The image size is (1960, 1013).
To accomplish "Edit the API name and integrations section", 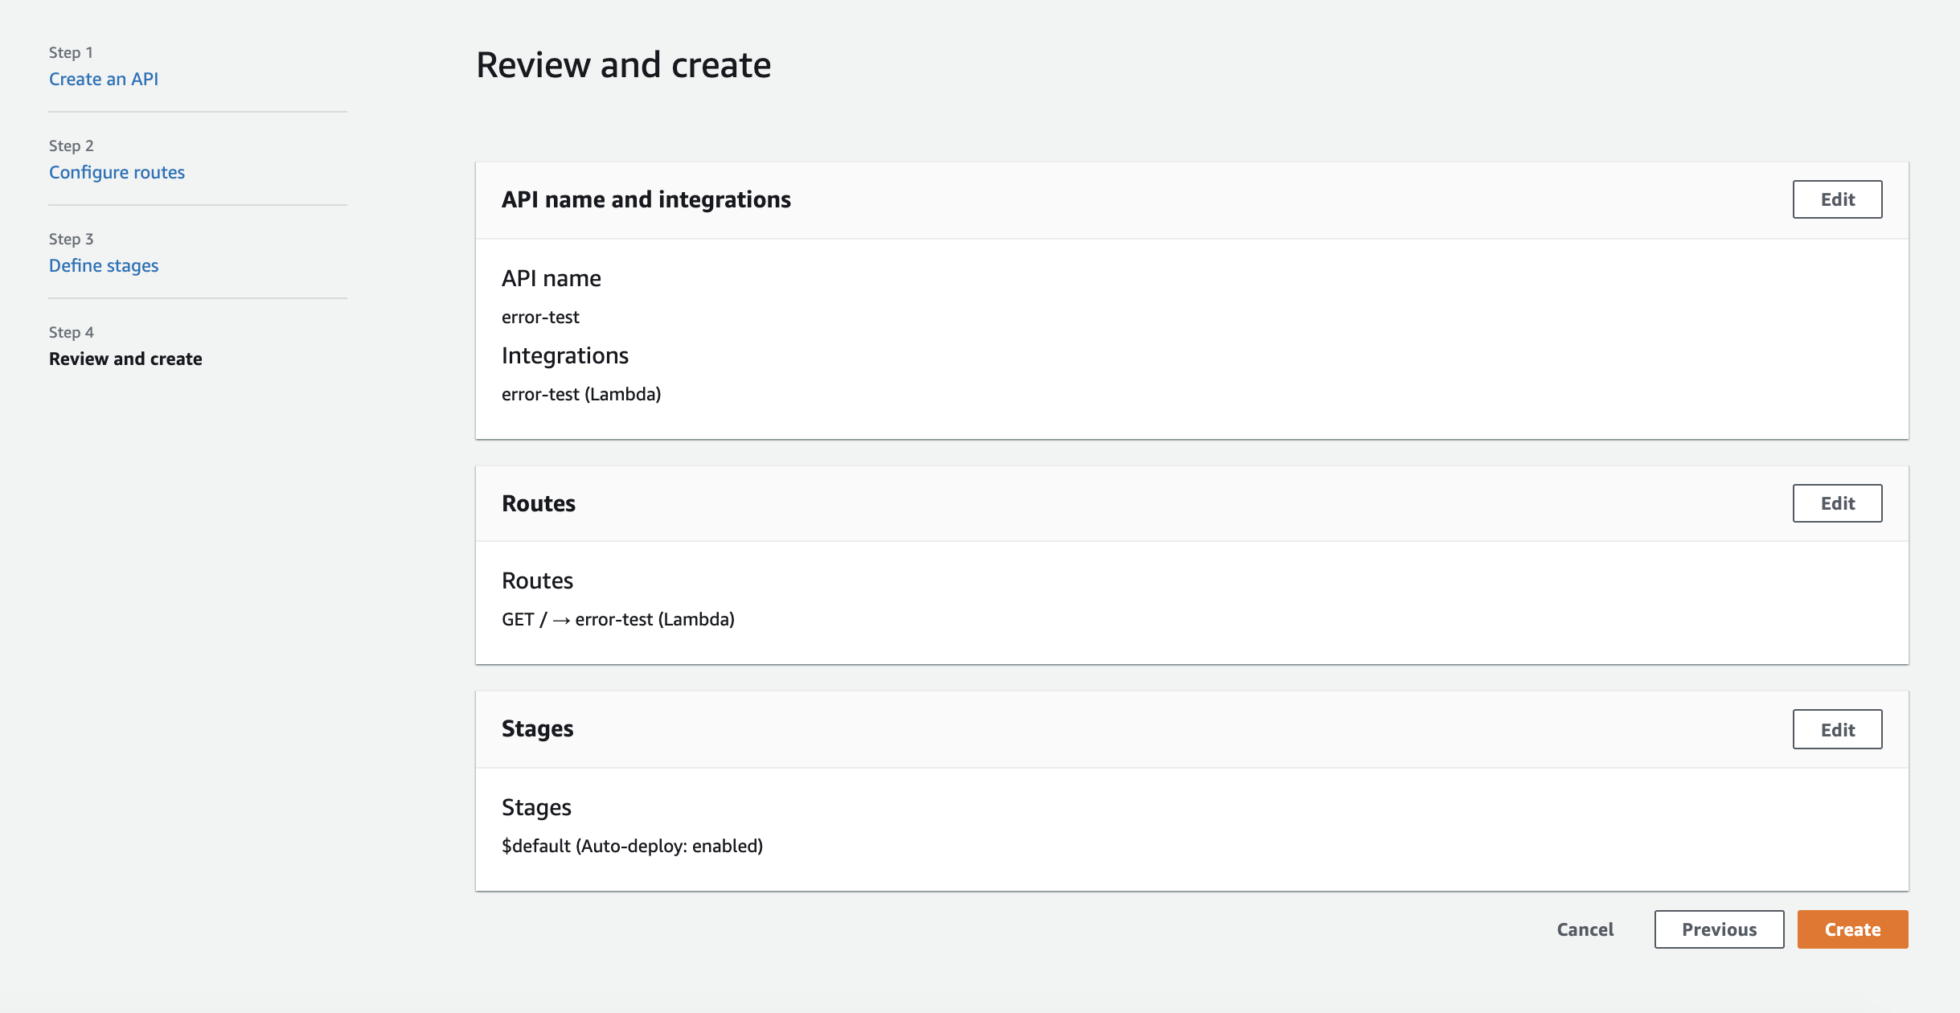I will (1837, 199).
